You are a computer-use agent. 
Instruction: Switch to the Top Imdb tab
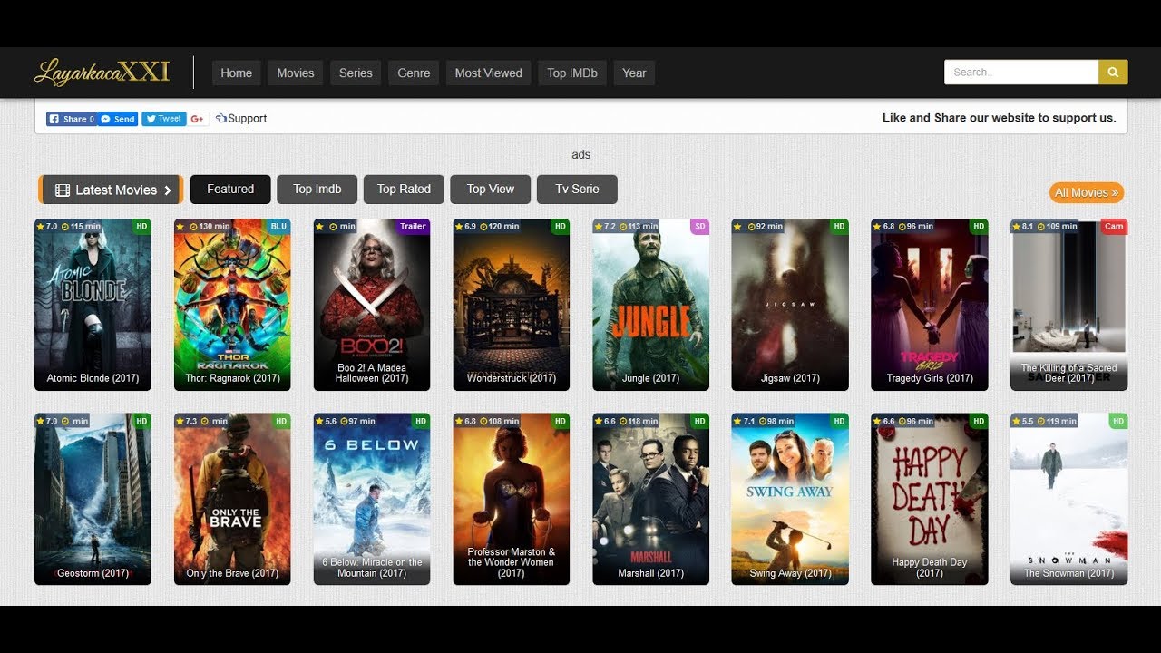point(317,190)
